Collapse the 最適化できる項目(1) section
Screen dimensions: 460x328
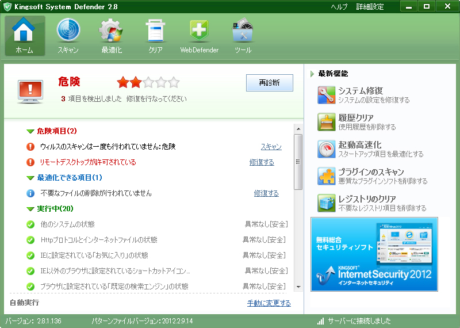coord(30,178)
